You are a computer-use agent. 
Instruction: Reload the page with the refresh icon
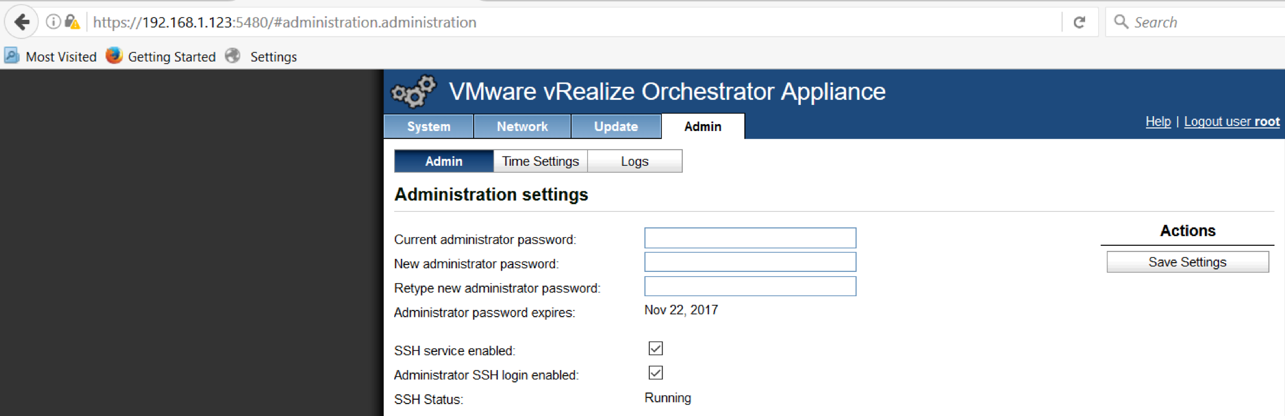(x=1080, y=22)
